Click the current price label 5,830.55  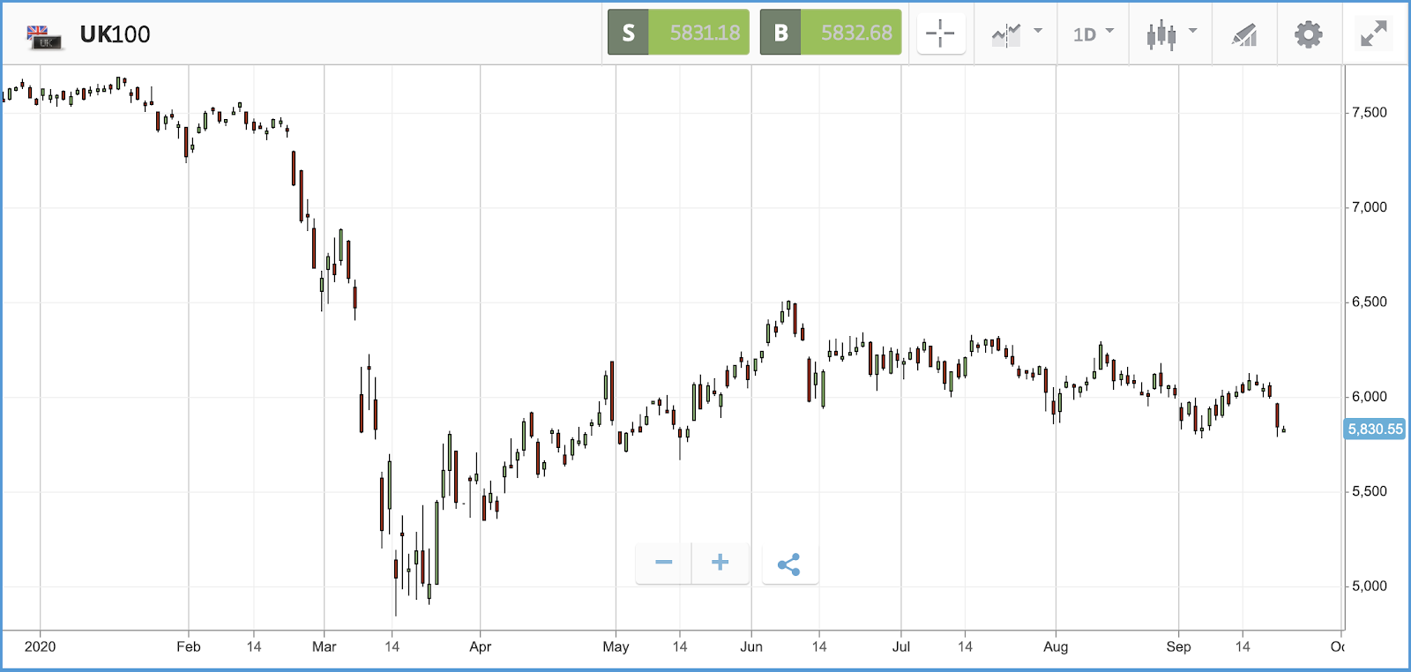tap(1375, 429)
